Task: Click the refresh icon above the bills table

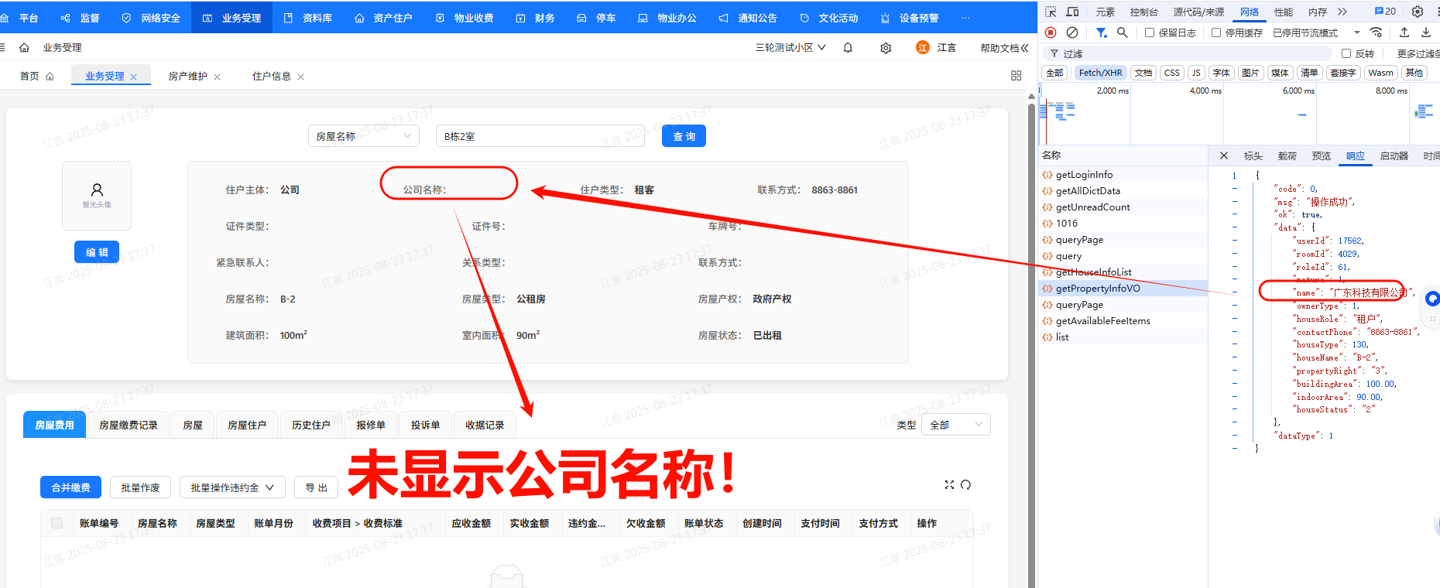Action: [965, 485]
